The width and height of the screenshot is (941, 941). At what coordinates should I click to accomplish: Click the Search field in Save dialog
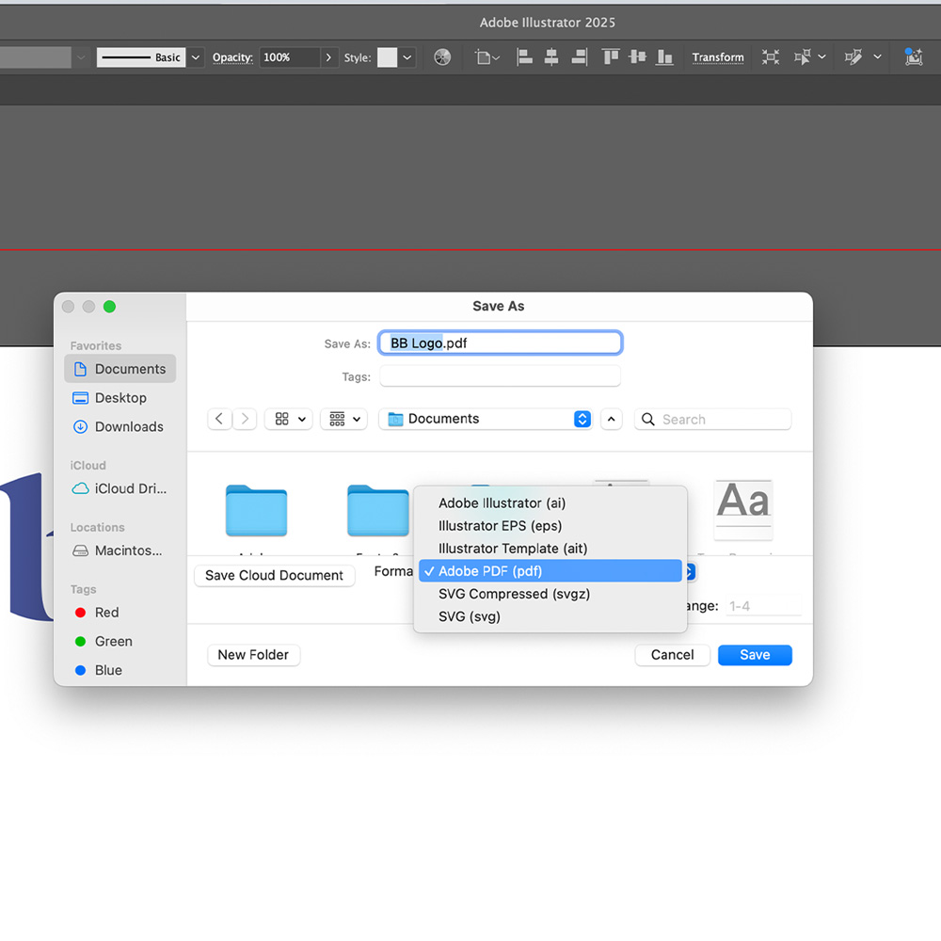coord(713,420)
